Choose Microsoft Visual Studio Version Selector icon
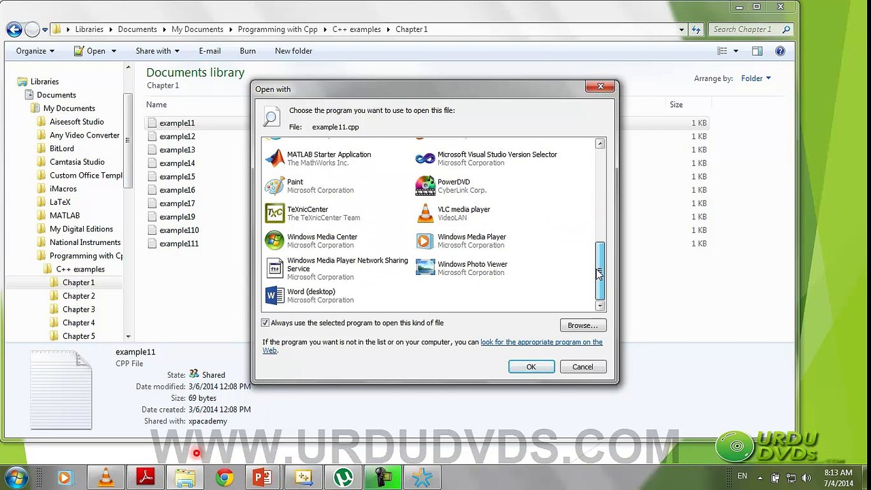Image resolution: width=871 pixels, height=490 pixels. point(425,159)
